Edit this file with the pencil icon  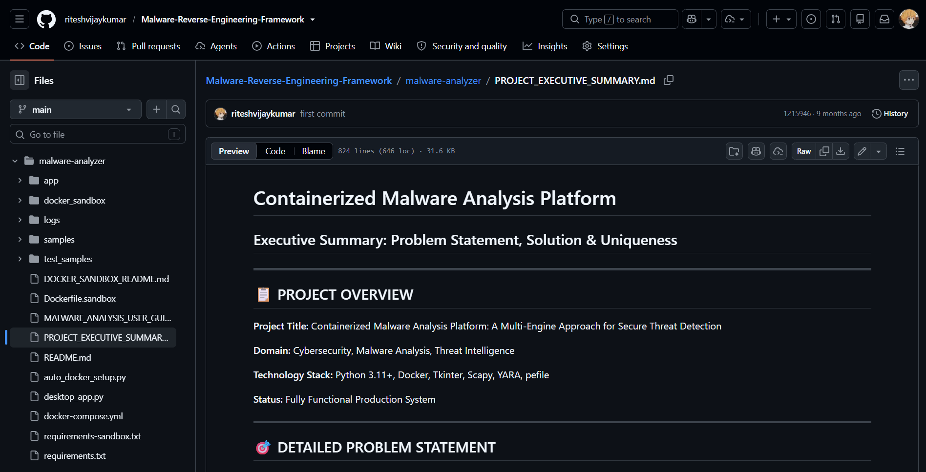coord(862,151)
